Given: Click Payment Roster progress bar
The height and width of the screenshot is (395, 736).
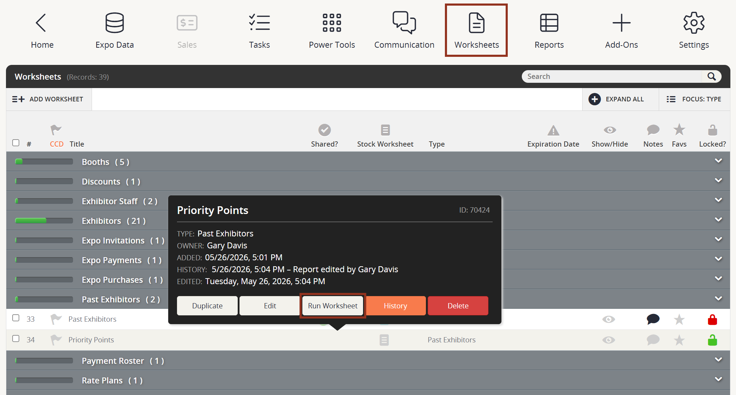Looking at the screenshot, I should 44,361.
